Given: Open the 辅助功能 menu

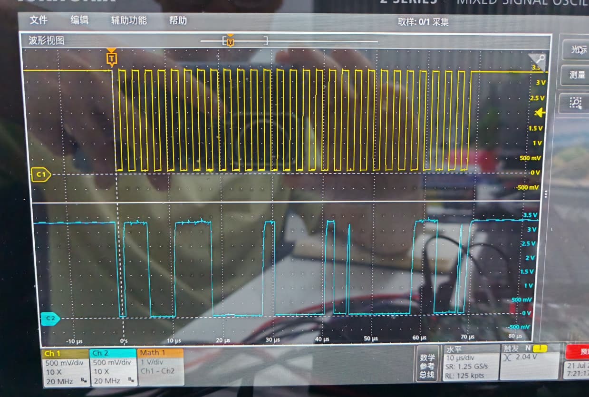Looking at the screenshot, I should coord(129,20).
